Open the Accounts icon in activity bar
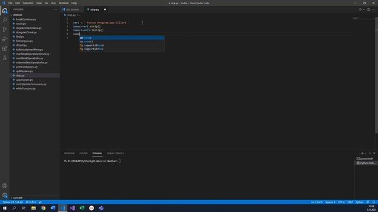The image size is (378, 212). pos(5,185)
